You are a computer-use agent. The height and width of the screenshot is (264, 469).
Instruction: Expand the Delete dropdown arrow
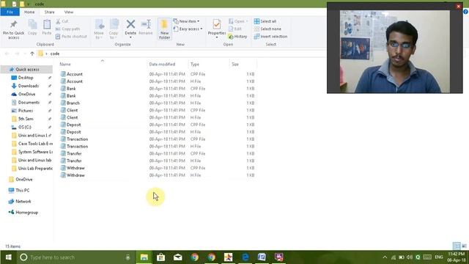click(x=130, y=37)
